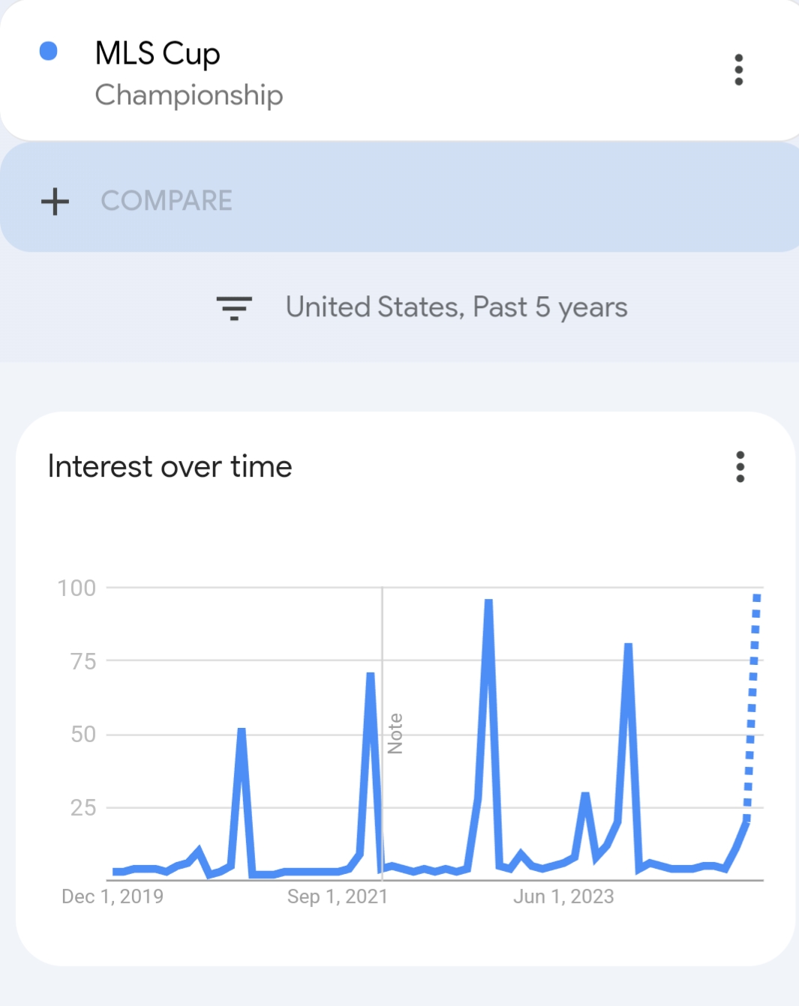Viewport: 799px width, 1006px height.
Task: Open the United States, Past 5 years filter
Action: pos(456,307)
